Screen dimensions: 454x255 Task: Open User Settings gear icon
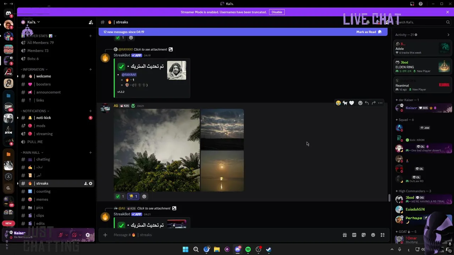click(88, 235)
